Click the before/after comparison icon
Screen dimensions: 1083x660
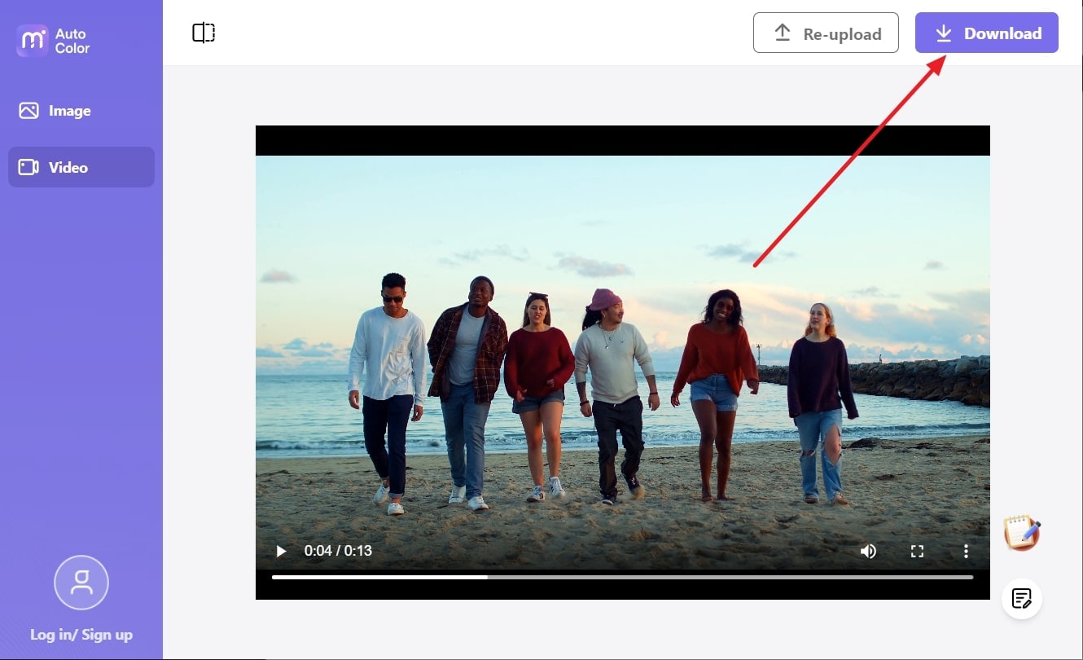coord(202,33)
